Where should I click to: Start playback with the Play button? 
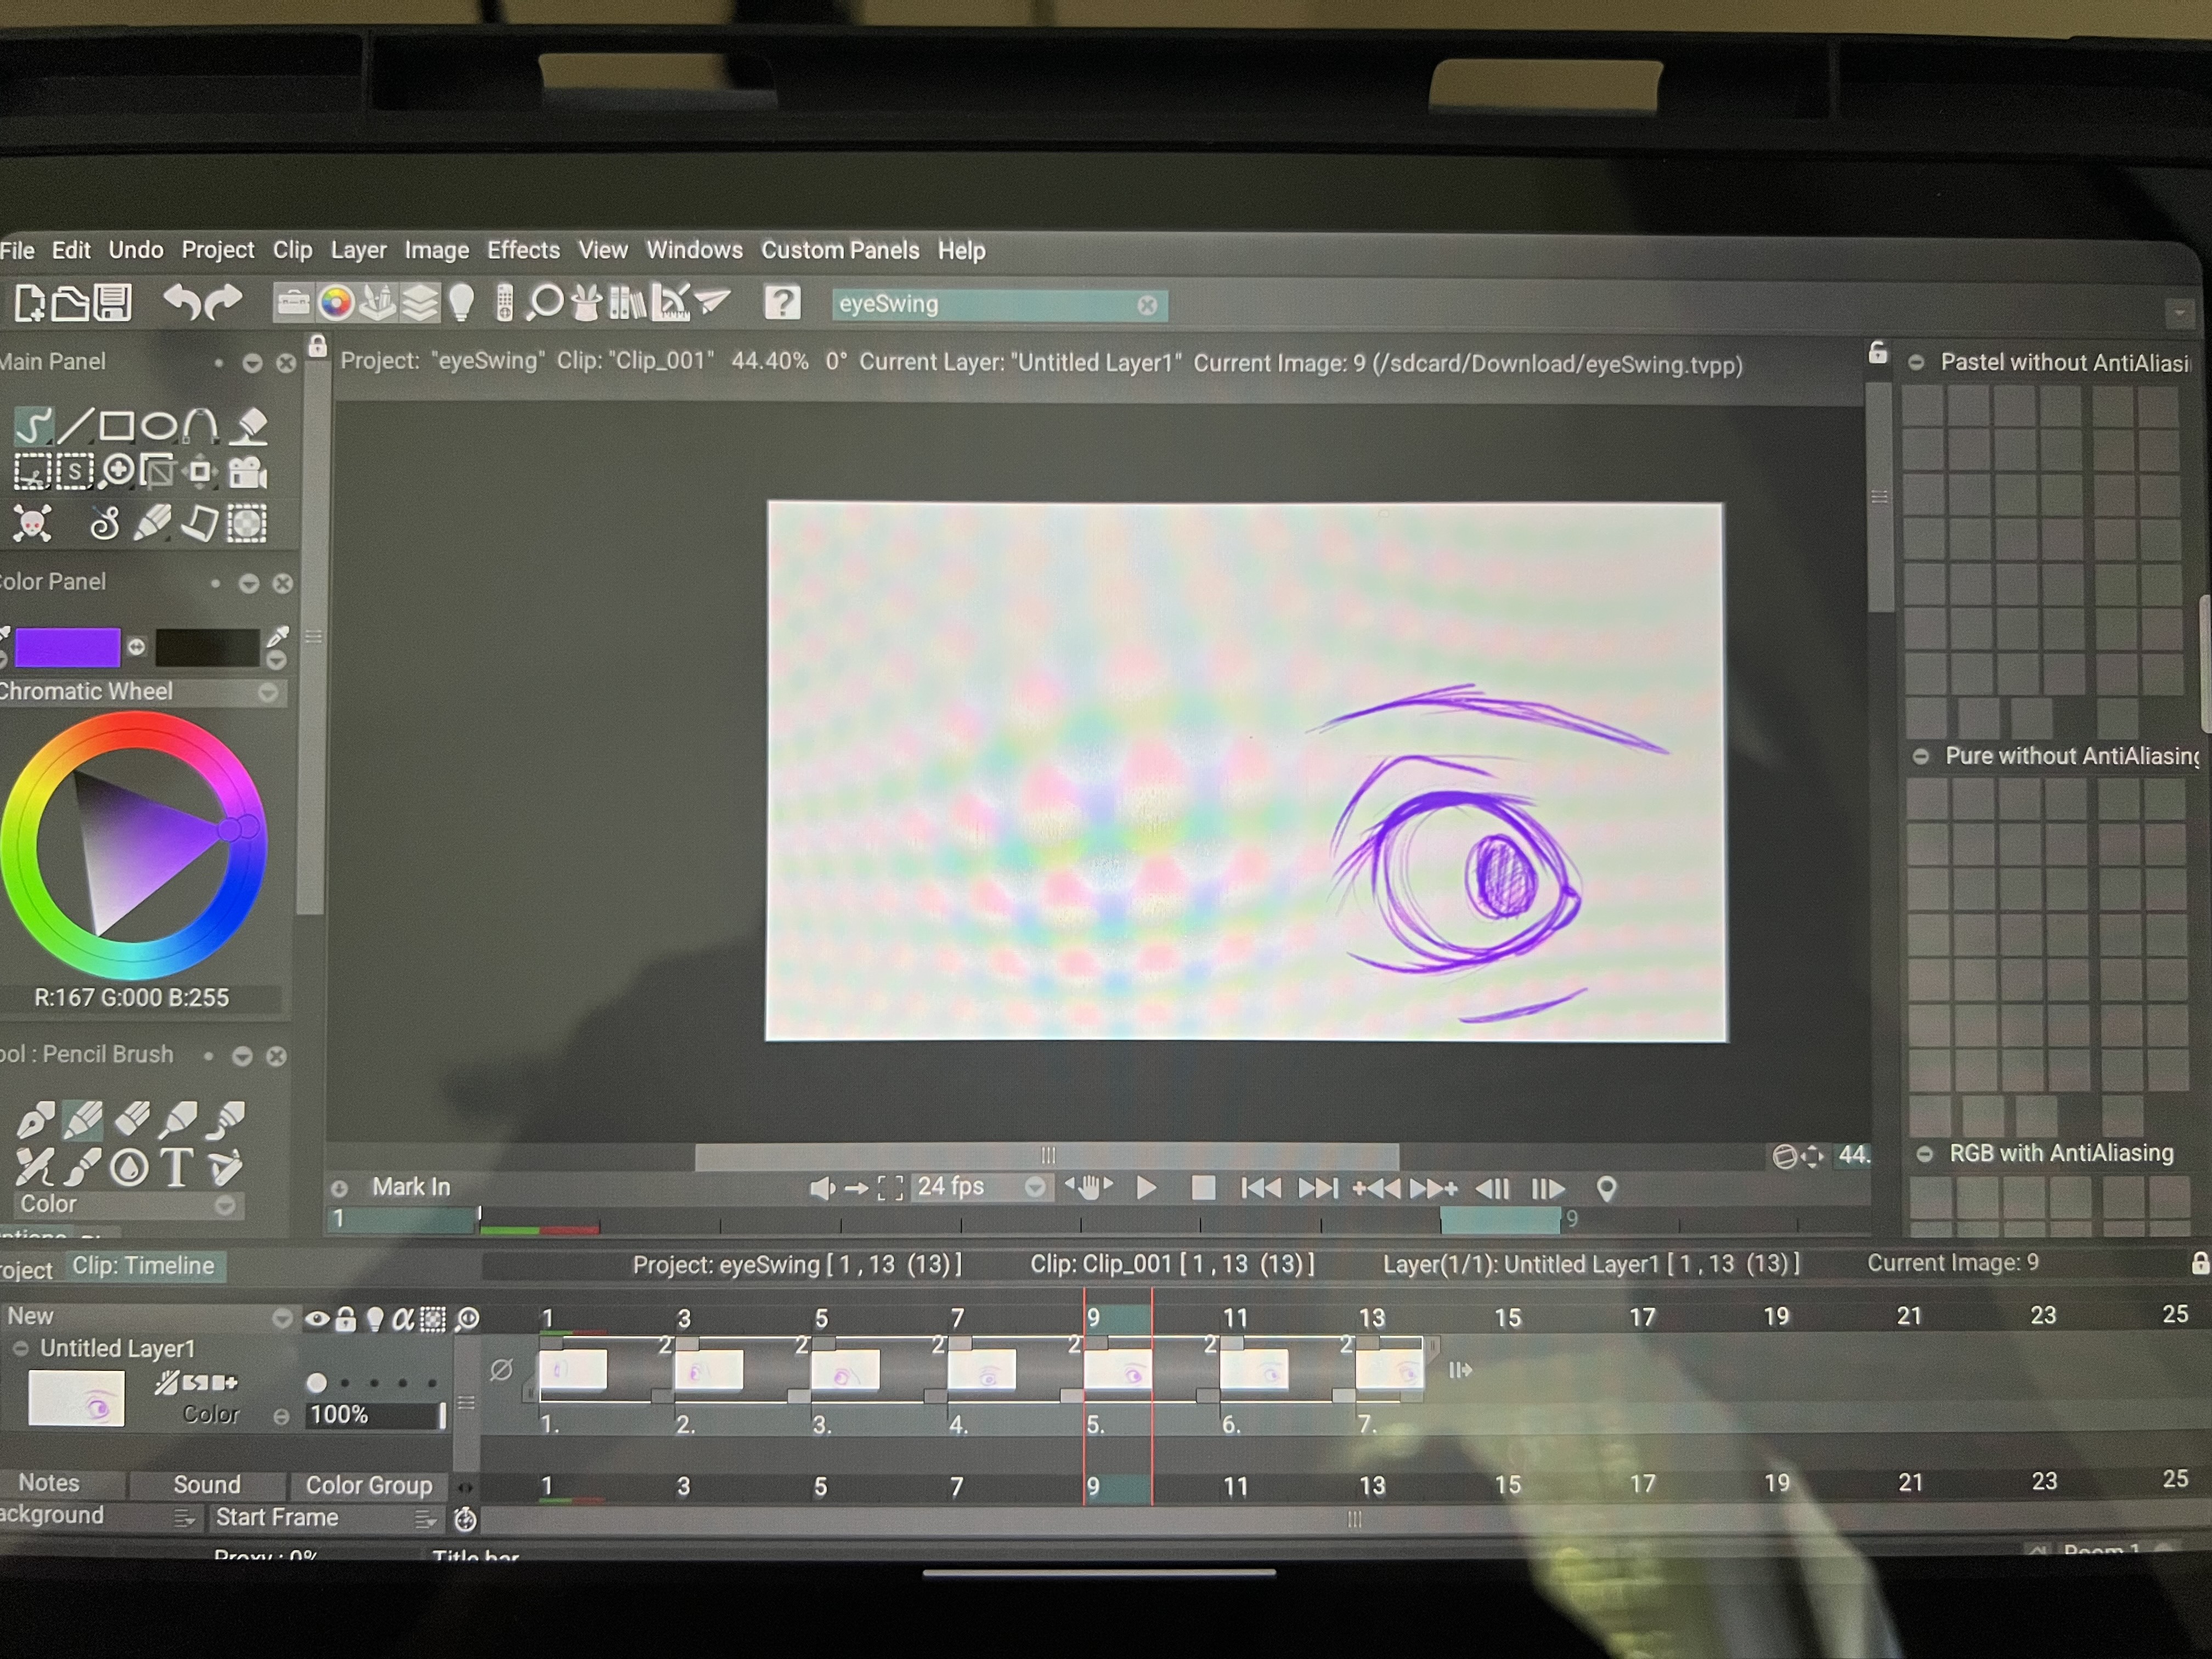pos(1147,1188)
